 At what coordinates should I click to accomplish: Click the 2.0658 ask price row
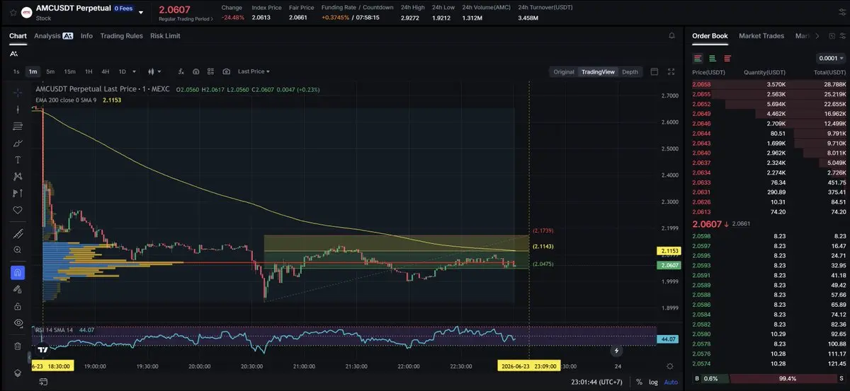[x=769, y=84]
